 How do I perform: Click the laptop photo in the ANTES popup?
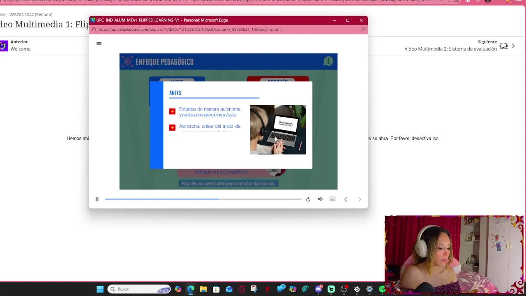tap(278, 129)
